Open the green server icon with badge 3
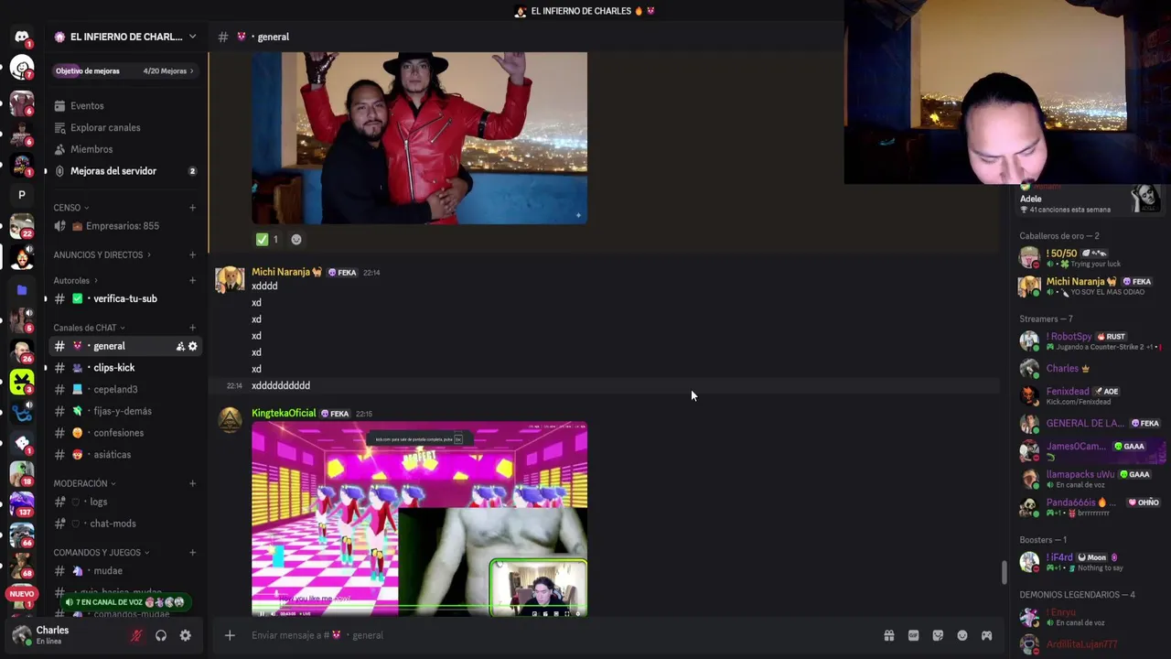Image resolution: width=1171 pixels, height=659 pixels. pyautogui.click(x=22, y=382)
